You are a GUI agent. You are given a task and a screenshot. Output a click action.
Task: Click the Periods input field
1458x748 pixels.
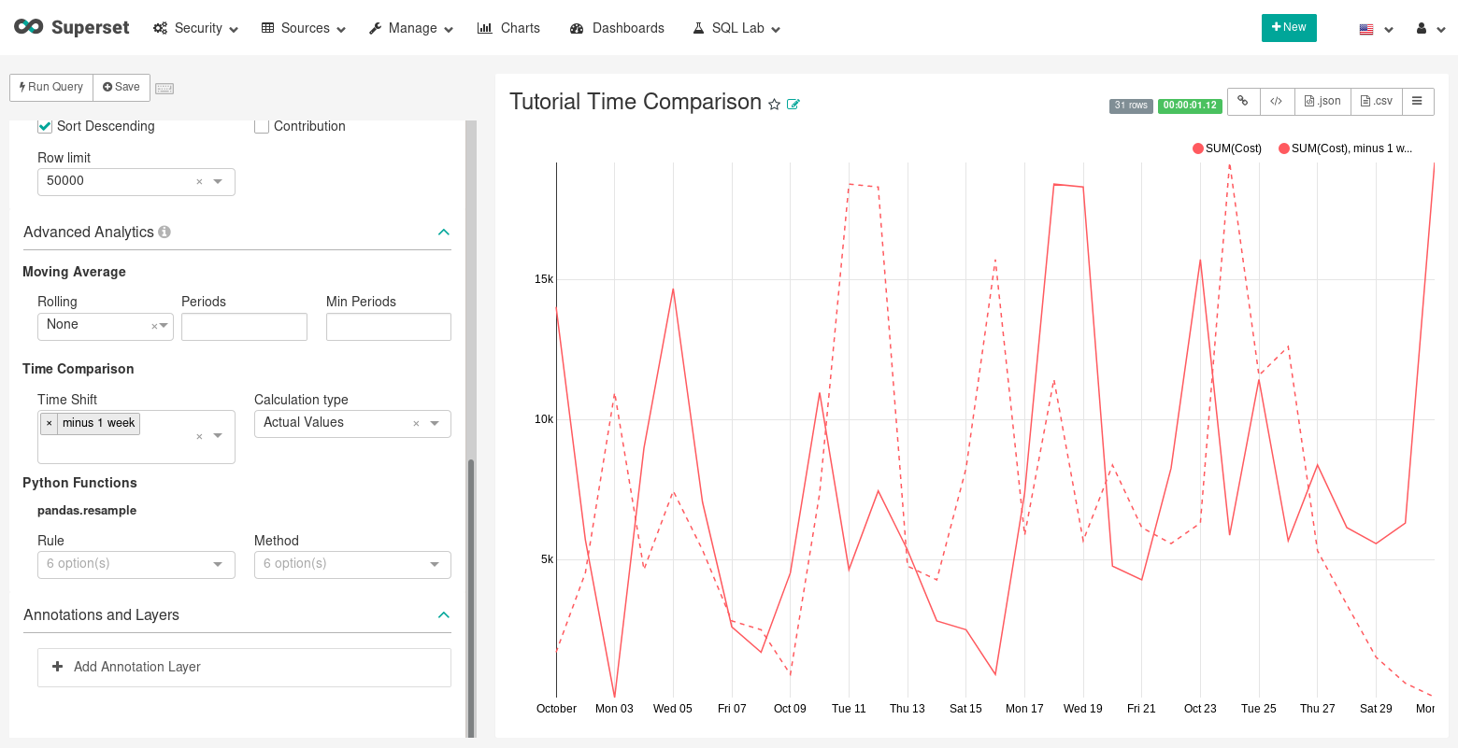point(244,327)
